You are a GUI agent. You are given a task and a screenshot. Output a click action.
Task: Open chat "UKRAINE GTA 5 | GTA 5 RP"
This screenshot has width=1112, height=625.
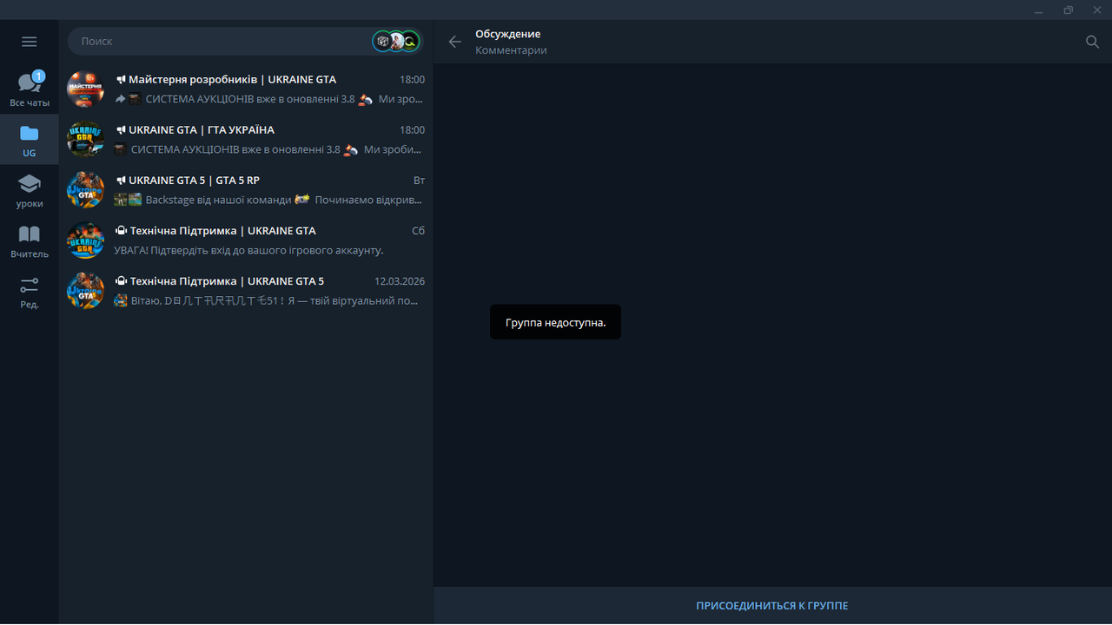coord(246,190)
